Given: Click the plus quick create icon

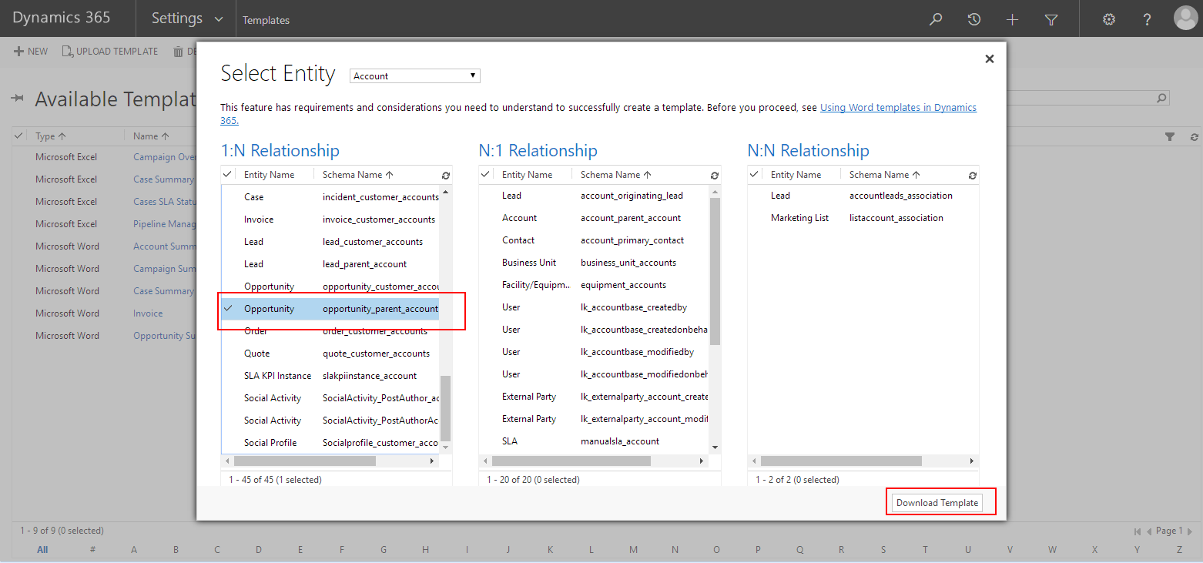Looking at the screenshot, I should point(1013,19).
